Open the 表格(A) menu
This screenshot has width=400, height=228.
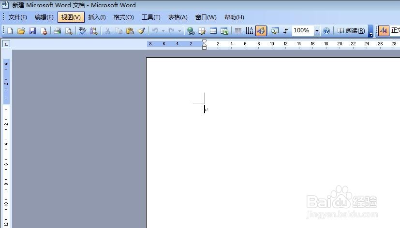click(178, 17)
